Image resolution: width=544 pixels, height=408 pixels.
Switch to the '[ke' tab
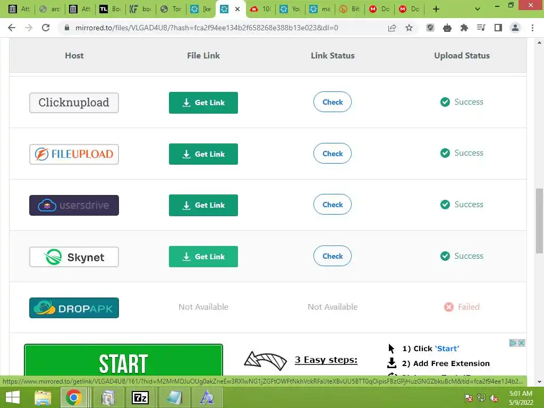201,9
